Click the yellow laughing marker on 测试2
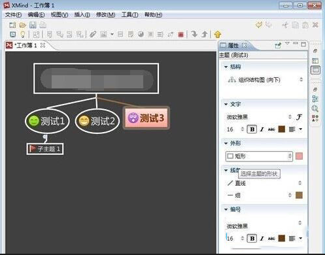The width and height of the screenshot is (325, 255). (x=84, y=121)
